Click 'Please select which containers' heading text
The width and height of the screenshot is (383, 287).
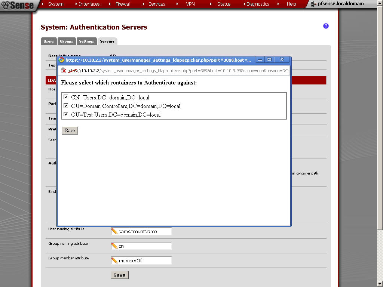(129, 83)
